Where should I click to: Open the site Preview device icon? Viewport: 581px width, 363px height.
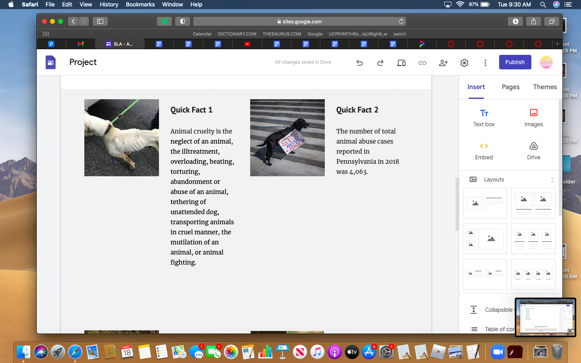pos(401,63)
